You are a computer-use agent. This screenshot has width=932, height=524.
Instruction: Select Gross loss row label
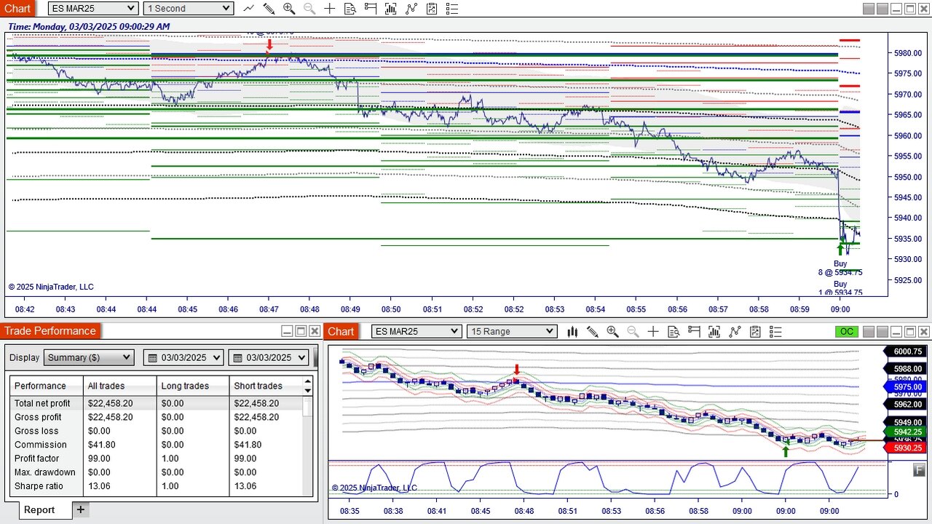click(x=36, y=431)
